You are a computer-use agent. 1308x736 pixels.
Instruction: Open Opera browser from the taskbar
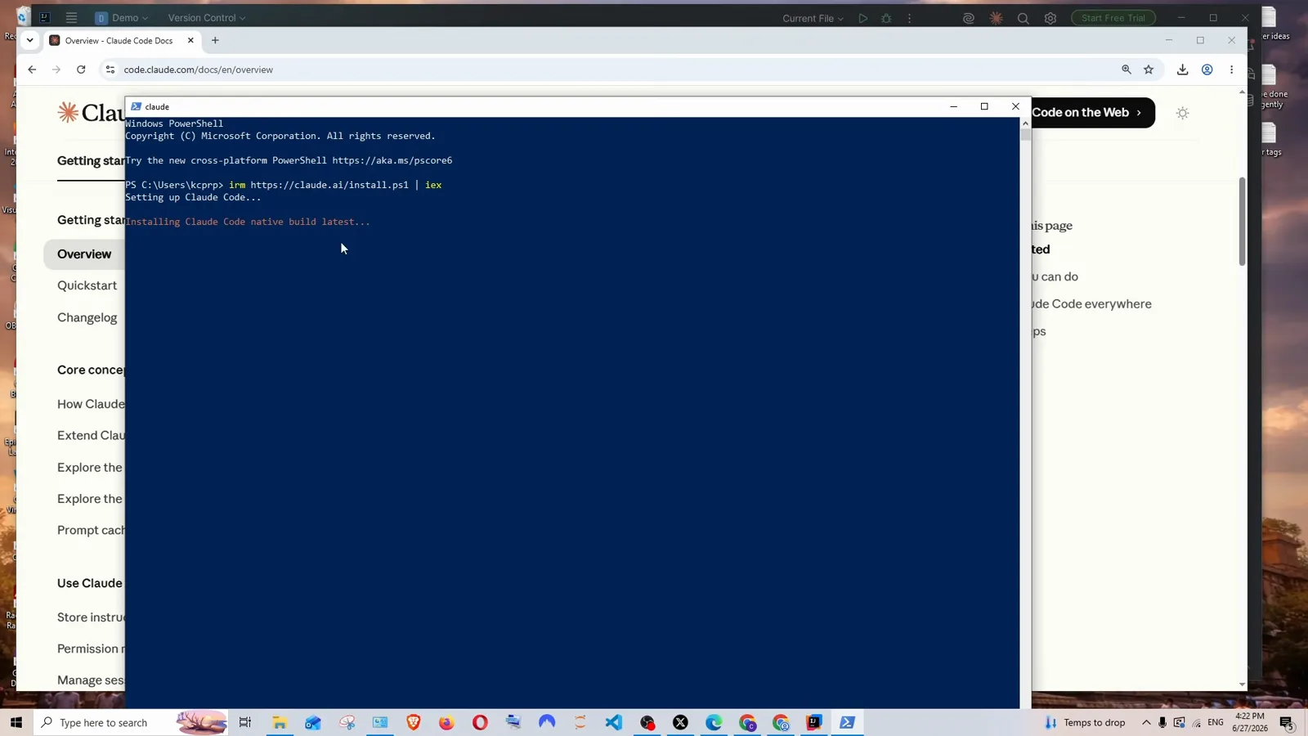[x=480, y=723]
